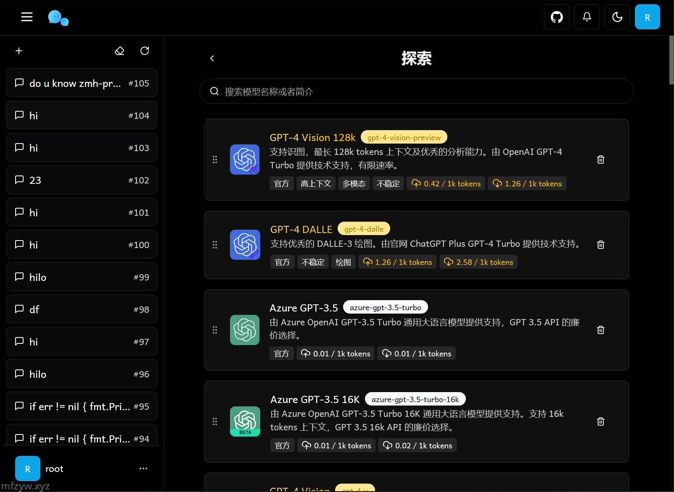The height and width of the screenshot is (492, 674).
Task: Go back using the left chevron
Action: 212,58
